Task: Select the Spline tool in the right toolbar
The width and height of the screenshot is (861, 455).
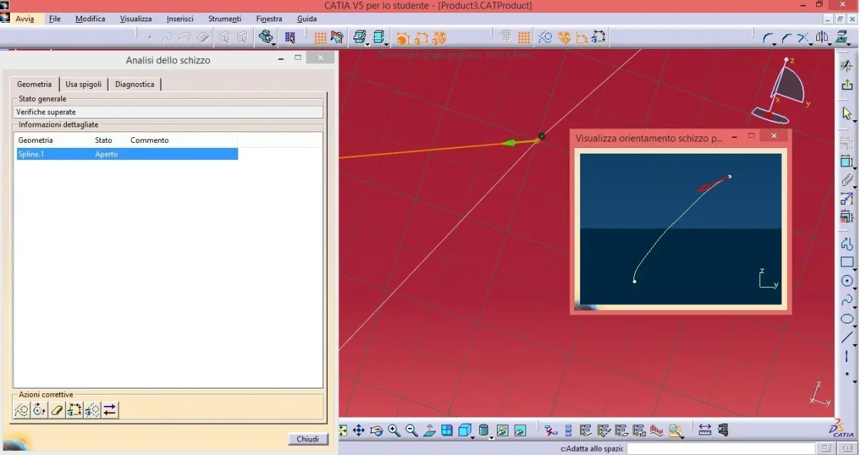Action: 847,300
